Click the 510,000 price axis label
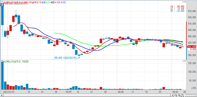 pyautogui.click(x=192, y=24)
